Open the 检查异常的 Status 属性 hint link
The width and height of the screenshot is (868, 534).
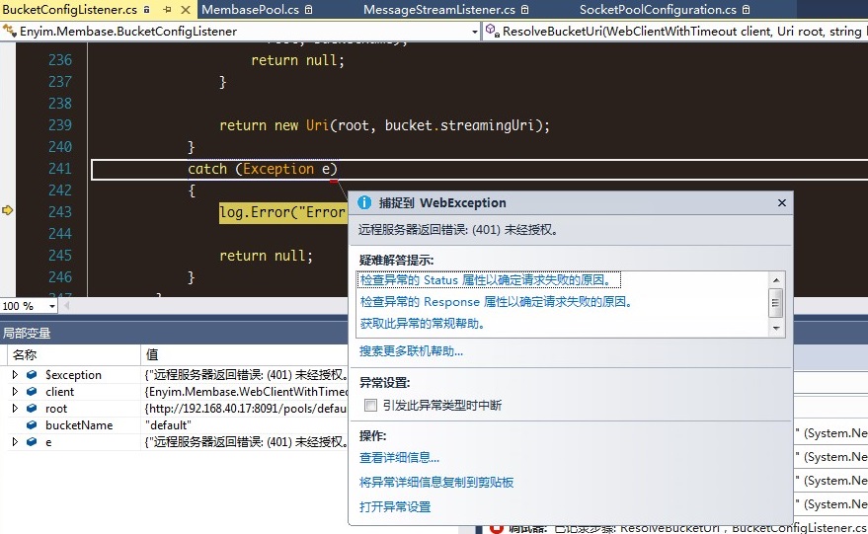point(487,280)
